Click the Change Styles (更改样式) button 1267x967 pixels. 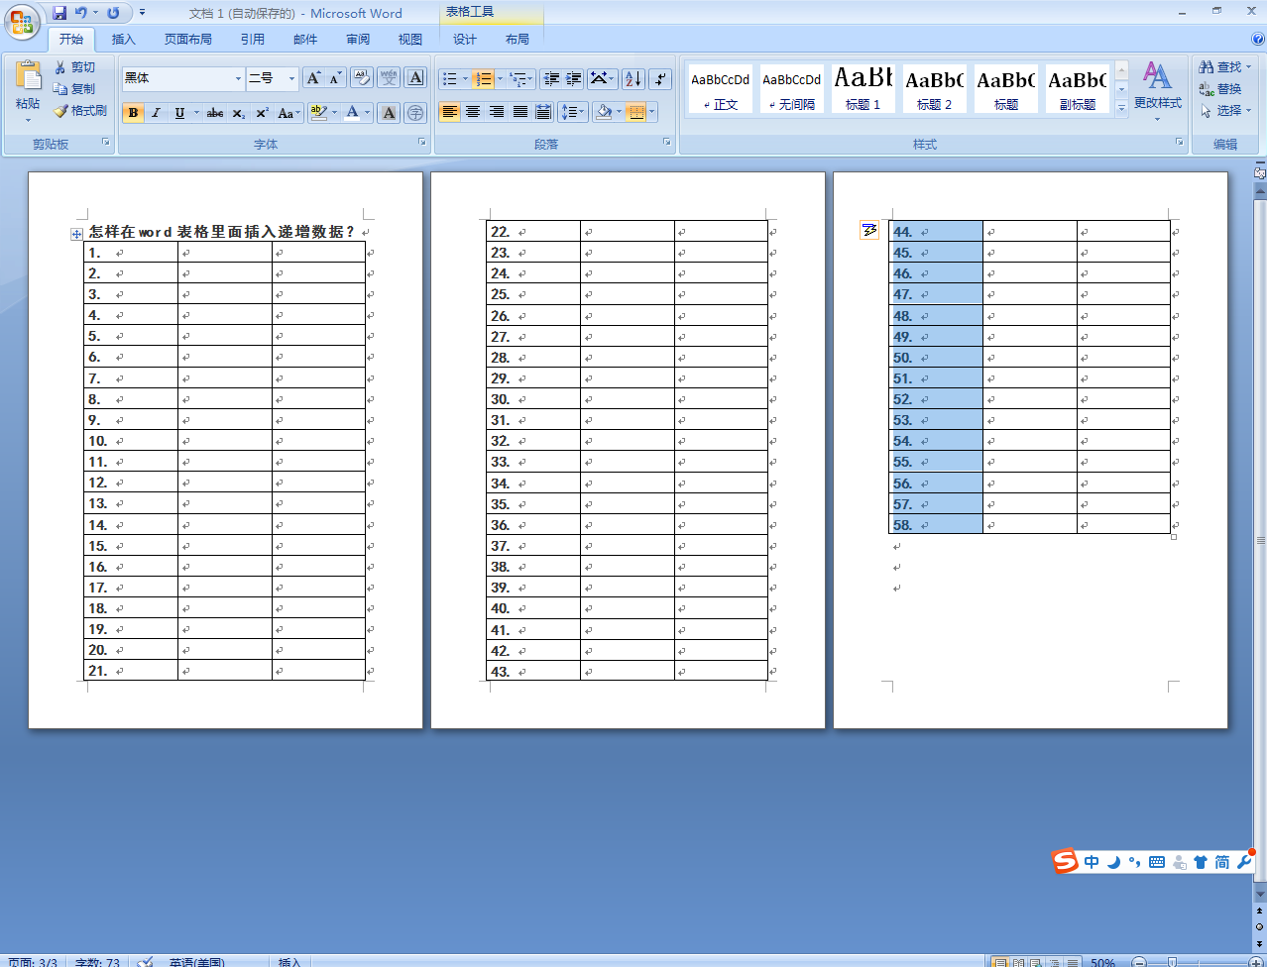pyautogui.click(x=1157, y=90)
